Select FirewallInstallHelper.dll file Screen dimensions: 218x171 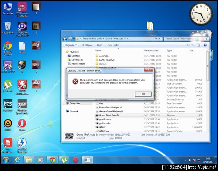pyautogui.click(x=110, y=108)
